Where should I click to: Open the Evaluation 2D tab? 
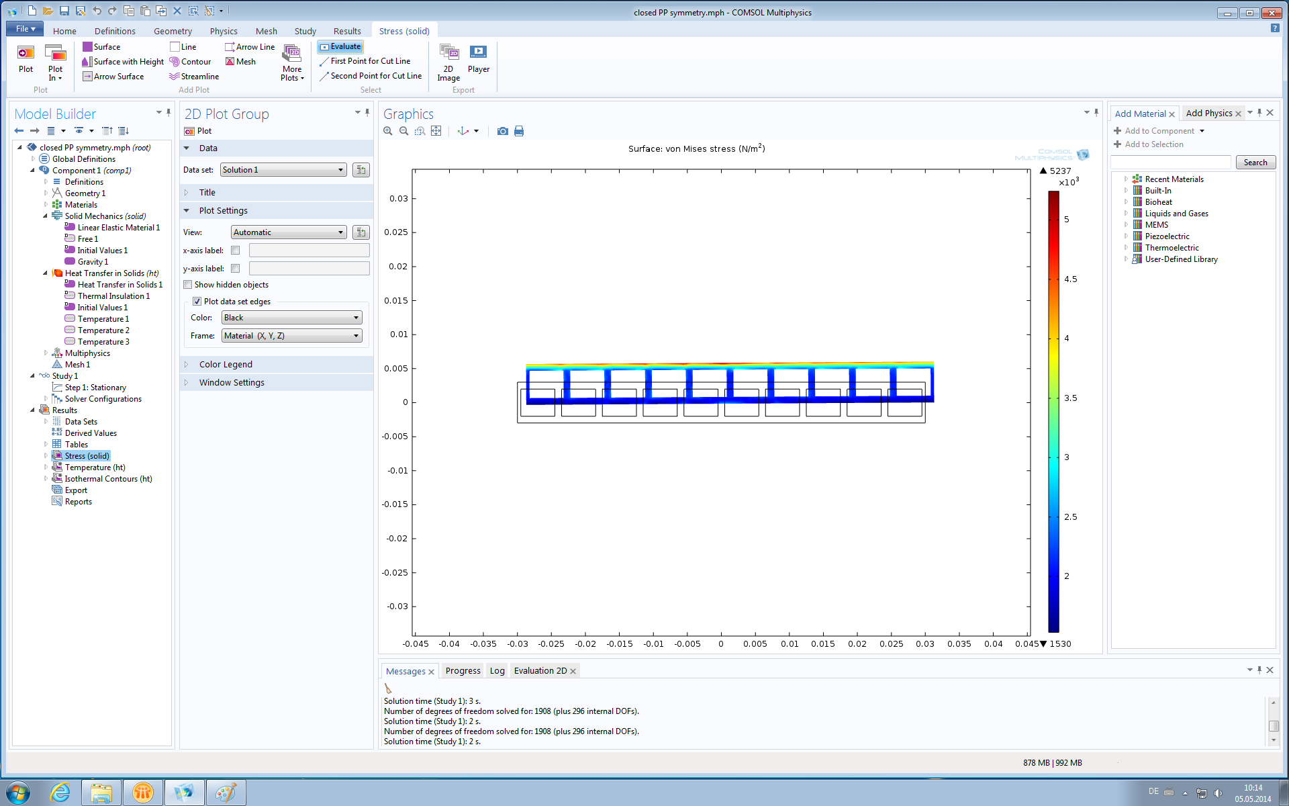[540, 670]
